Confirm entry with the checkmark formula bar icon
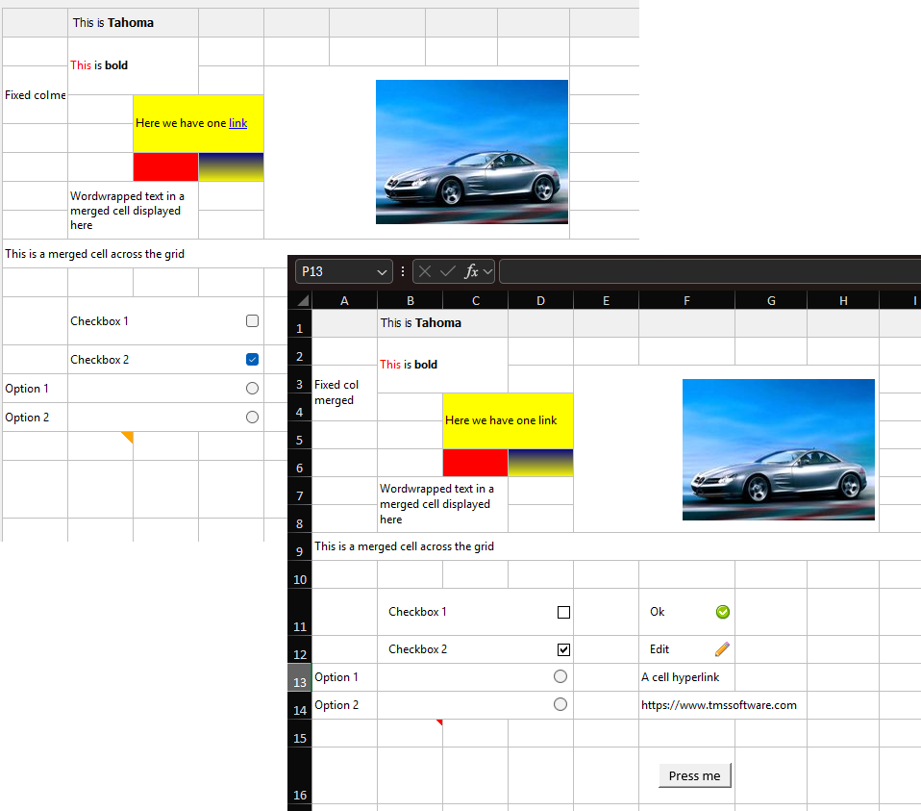The width and height of the screenshot is (921, 811). (x=445, y=270)
